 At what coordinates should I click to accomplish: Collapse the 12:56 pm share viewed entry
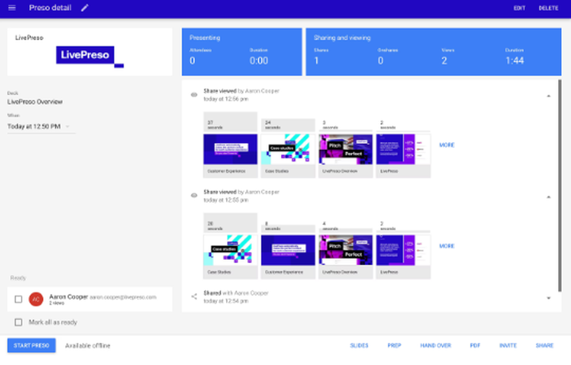548,96
